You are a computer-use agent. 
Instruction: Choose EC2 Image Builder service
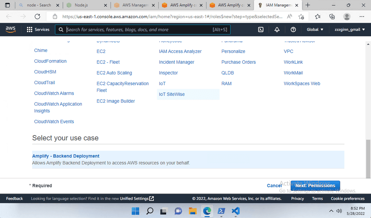(x=116, y=101)
